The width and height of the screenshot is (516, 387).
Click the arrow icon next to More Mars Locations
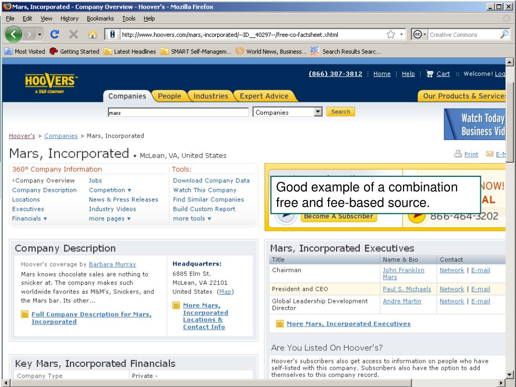176,306
